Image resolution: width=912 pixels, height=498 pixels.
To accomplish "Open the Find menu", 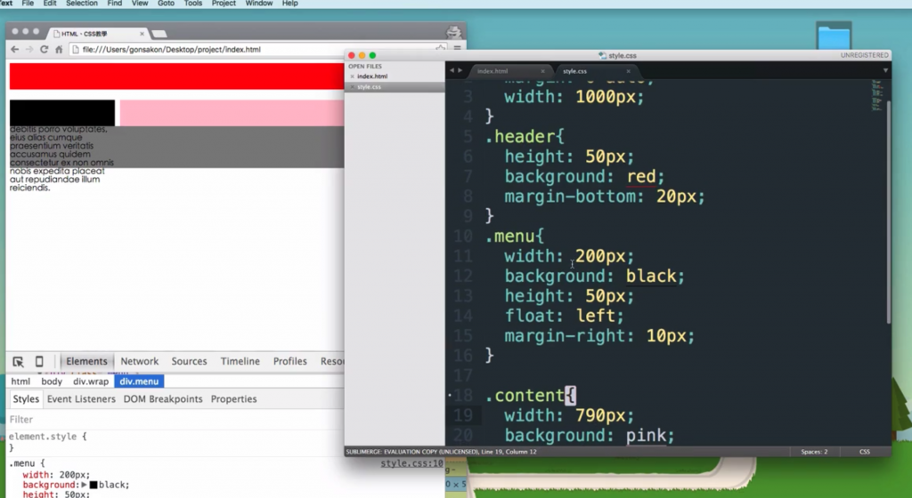I will [115, 4].
